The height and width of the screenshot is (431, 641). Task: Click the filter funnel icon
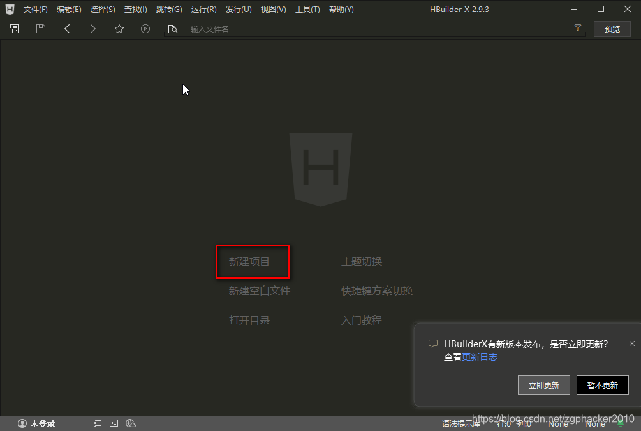[578, 28]
